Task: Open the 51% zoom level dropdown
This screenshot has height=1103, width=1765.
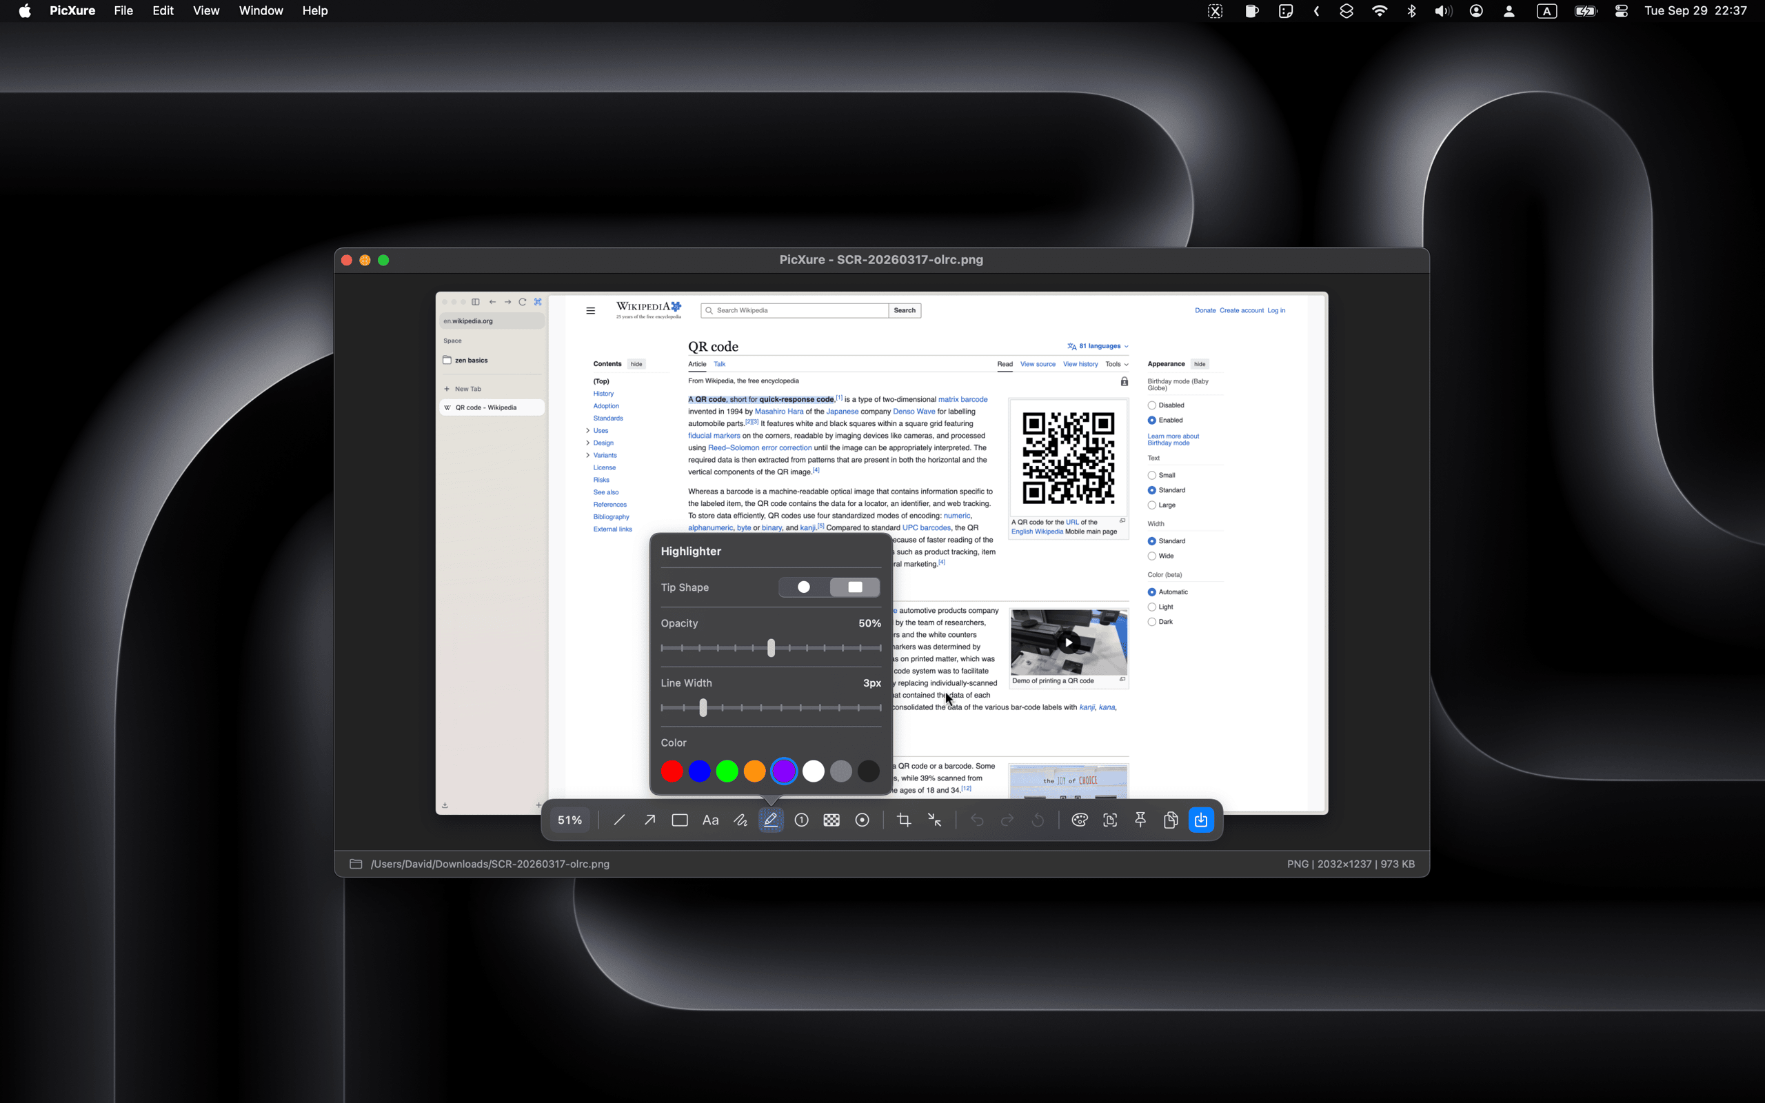Action: point(569,820)
